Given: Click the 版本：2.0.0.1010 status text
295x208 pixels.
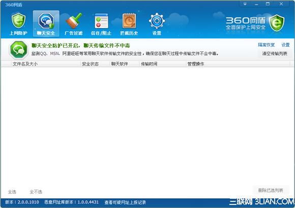Looking at the screenshot, I should tap(22, 202).
